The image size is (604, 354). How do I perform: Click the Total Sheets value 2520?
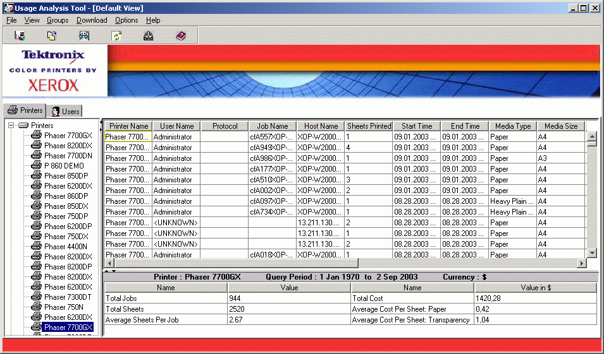289,309
